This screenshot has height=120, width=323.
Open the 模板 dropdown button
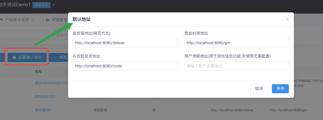point(58,57)
